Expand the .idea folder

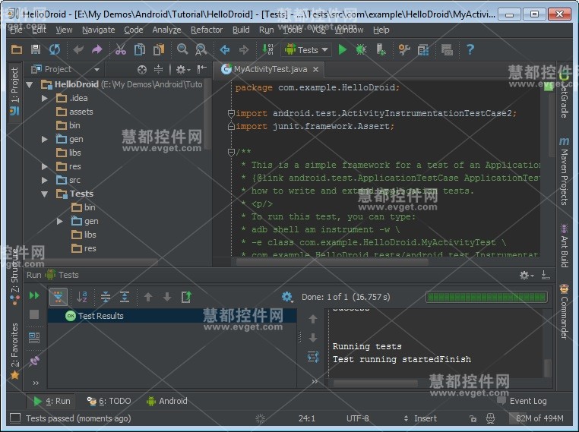tap(45, 98)
